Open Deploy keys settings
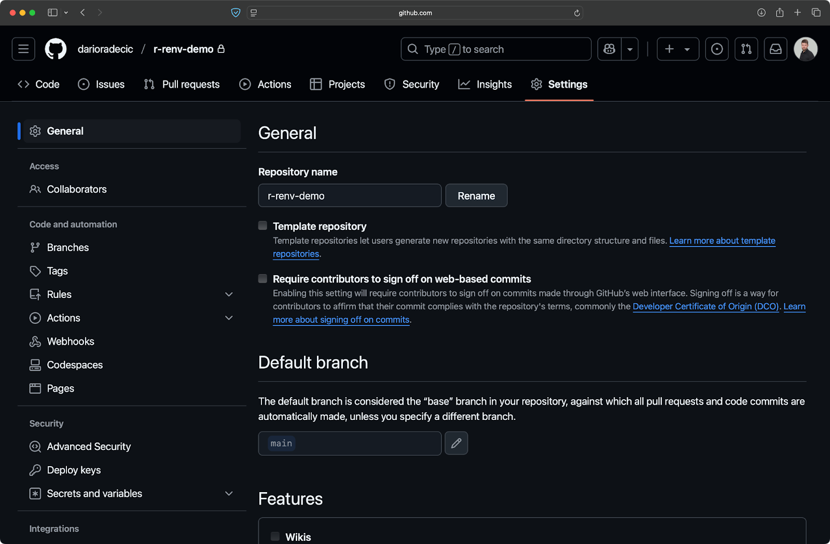830x544 pixels. (132, 470)
